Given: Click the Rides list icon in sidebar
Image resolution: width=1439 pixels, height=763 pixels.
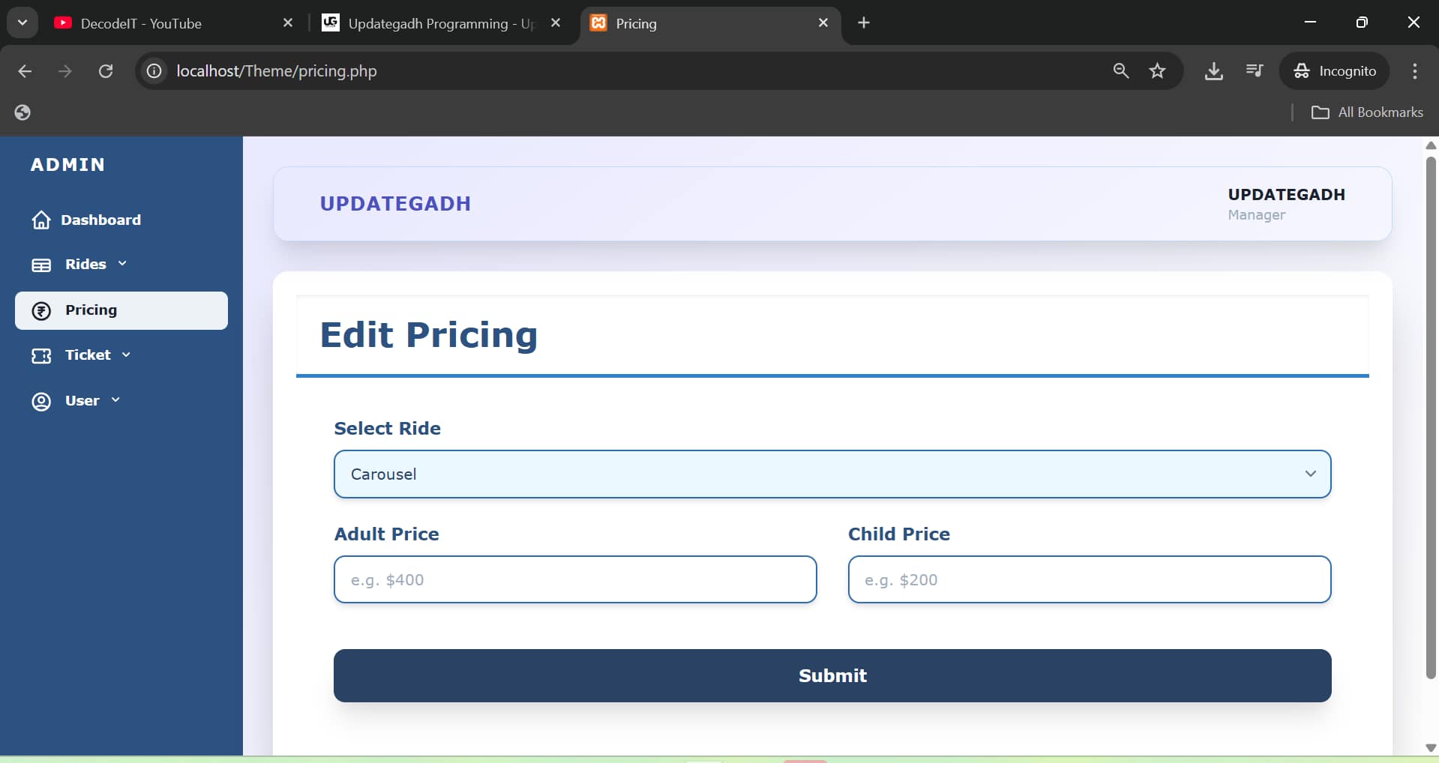Looking at the screenshot, I should click(x=41, y=265).
